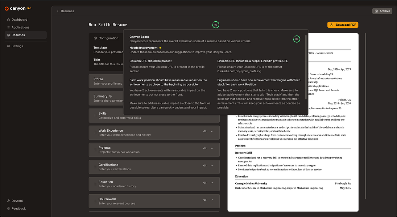This screenshot has height=217, width=397.
Task: Click the score circle next to title
Action: point(216,25)
